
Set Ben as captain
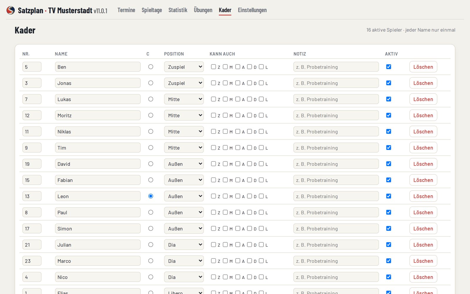tap(151, 67)
